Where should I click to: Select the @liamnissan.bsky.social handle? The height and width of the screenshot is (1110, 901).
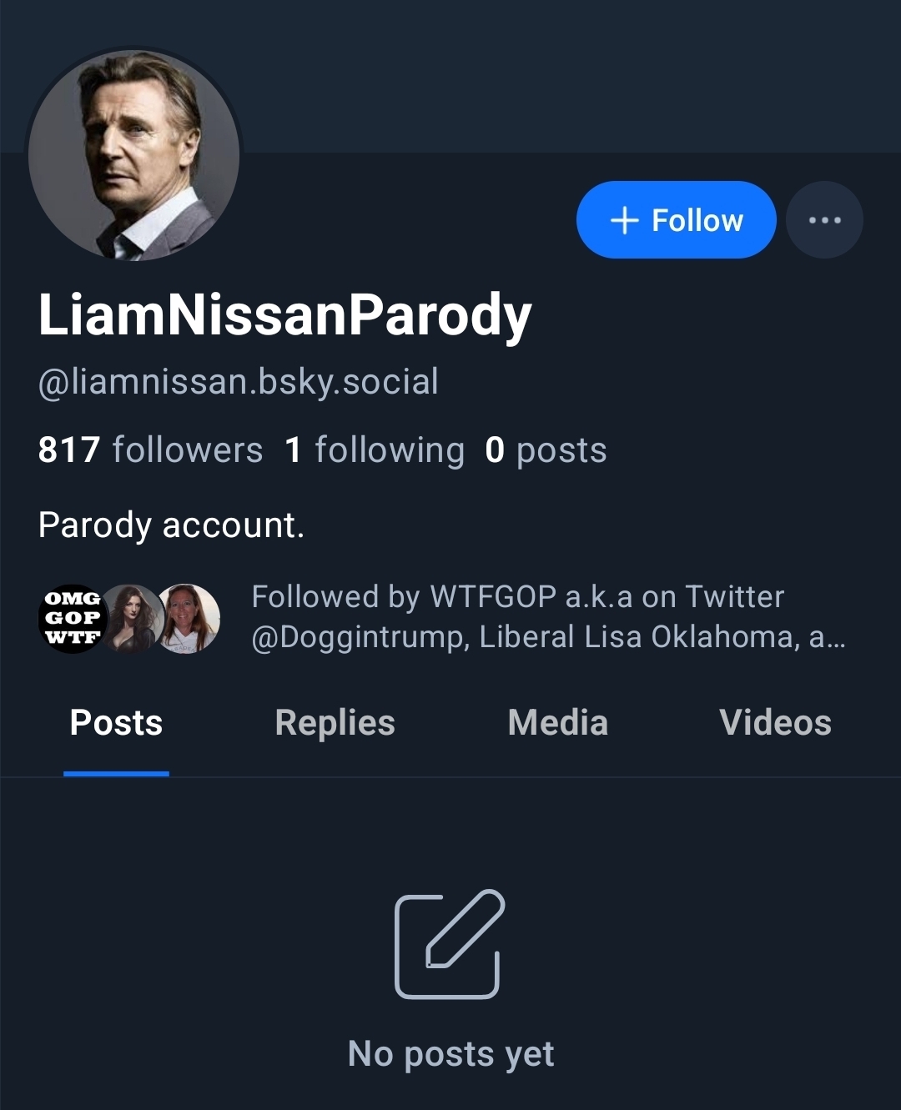(x=238, y=382)
